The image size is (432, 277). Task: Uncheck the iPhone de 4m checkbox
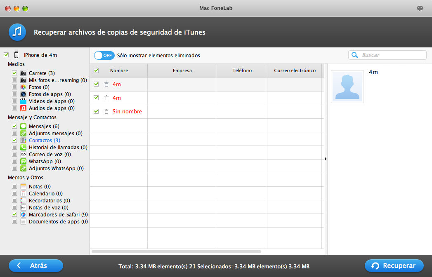(x=6, y=55)
